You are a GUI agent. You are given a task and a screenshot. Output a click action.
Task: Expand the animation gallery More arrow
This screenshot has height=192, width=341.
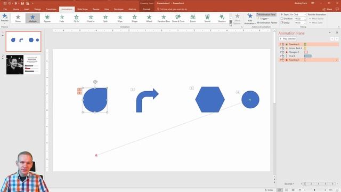click(231, 22)
